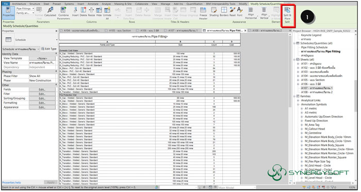Screen dimensions: 361x192
Task: Select sheet A105 - Section in browser
Action: point(313,80)
